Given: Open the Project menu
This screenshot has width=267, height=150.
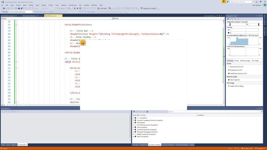Looking at the screenshot, I should [18, 5].
